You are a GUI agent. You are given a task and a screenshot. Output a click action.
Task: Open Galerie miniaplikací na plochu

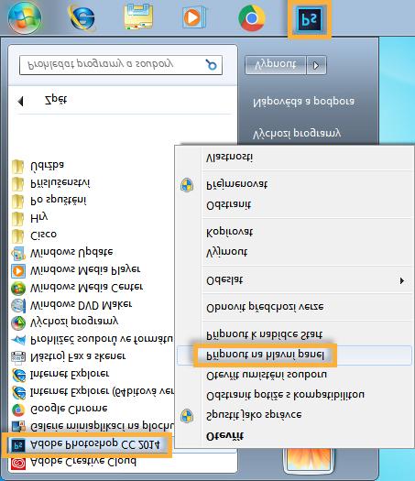(x=93, y=426)
